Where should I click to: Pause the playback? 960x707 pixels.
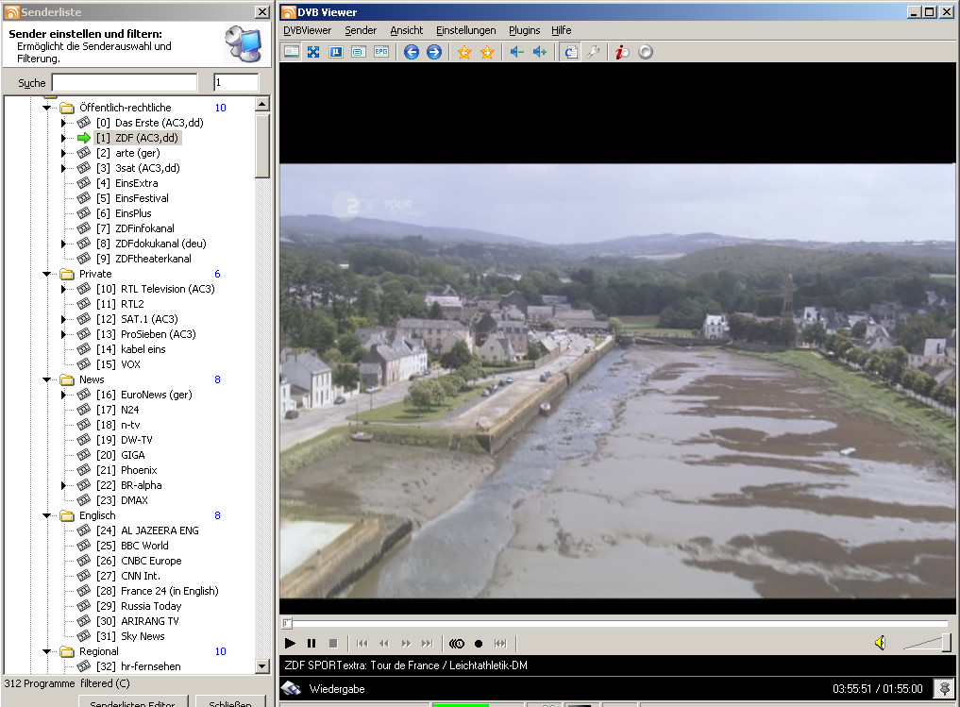click(x=312, y=644)
